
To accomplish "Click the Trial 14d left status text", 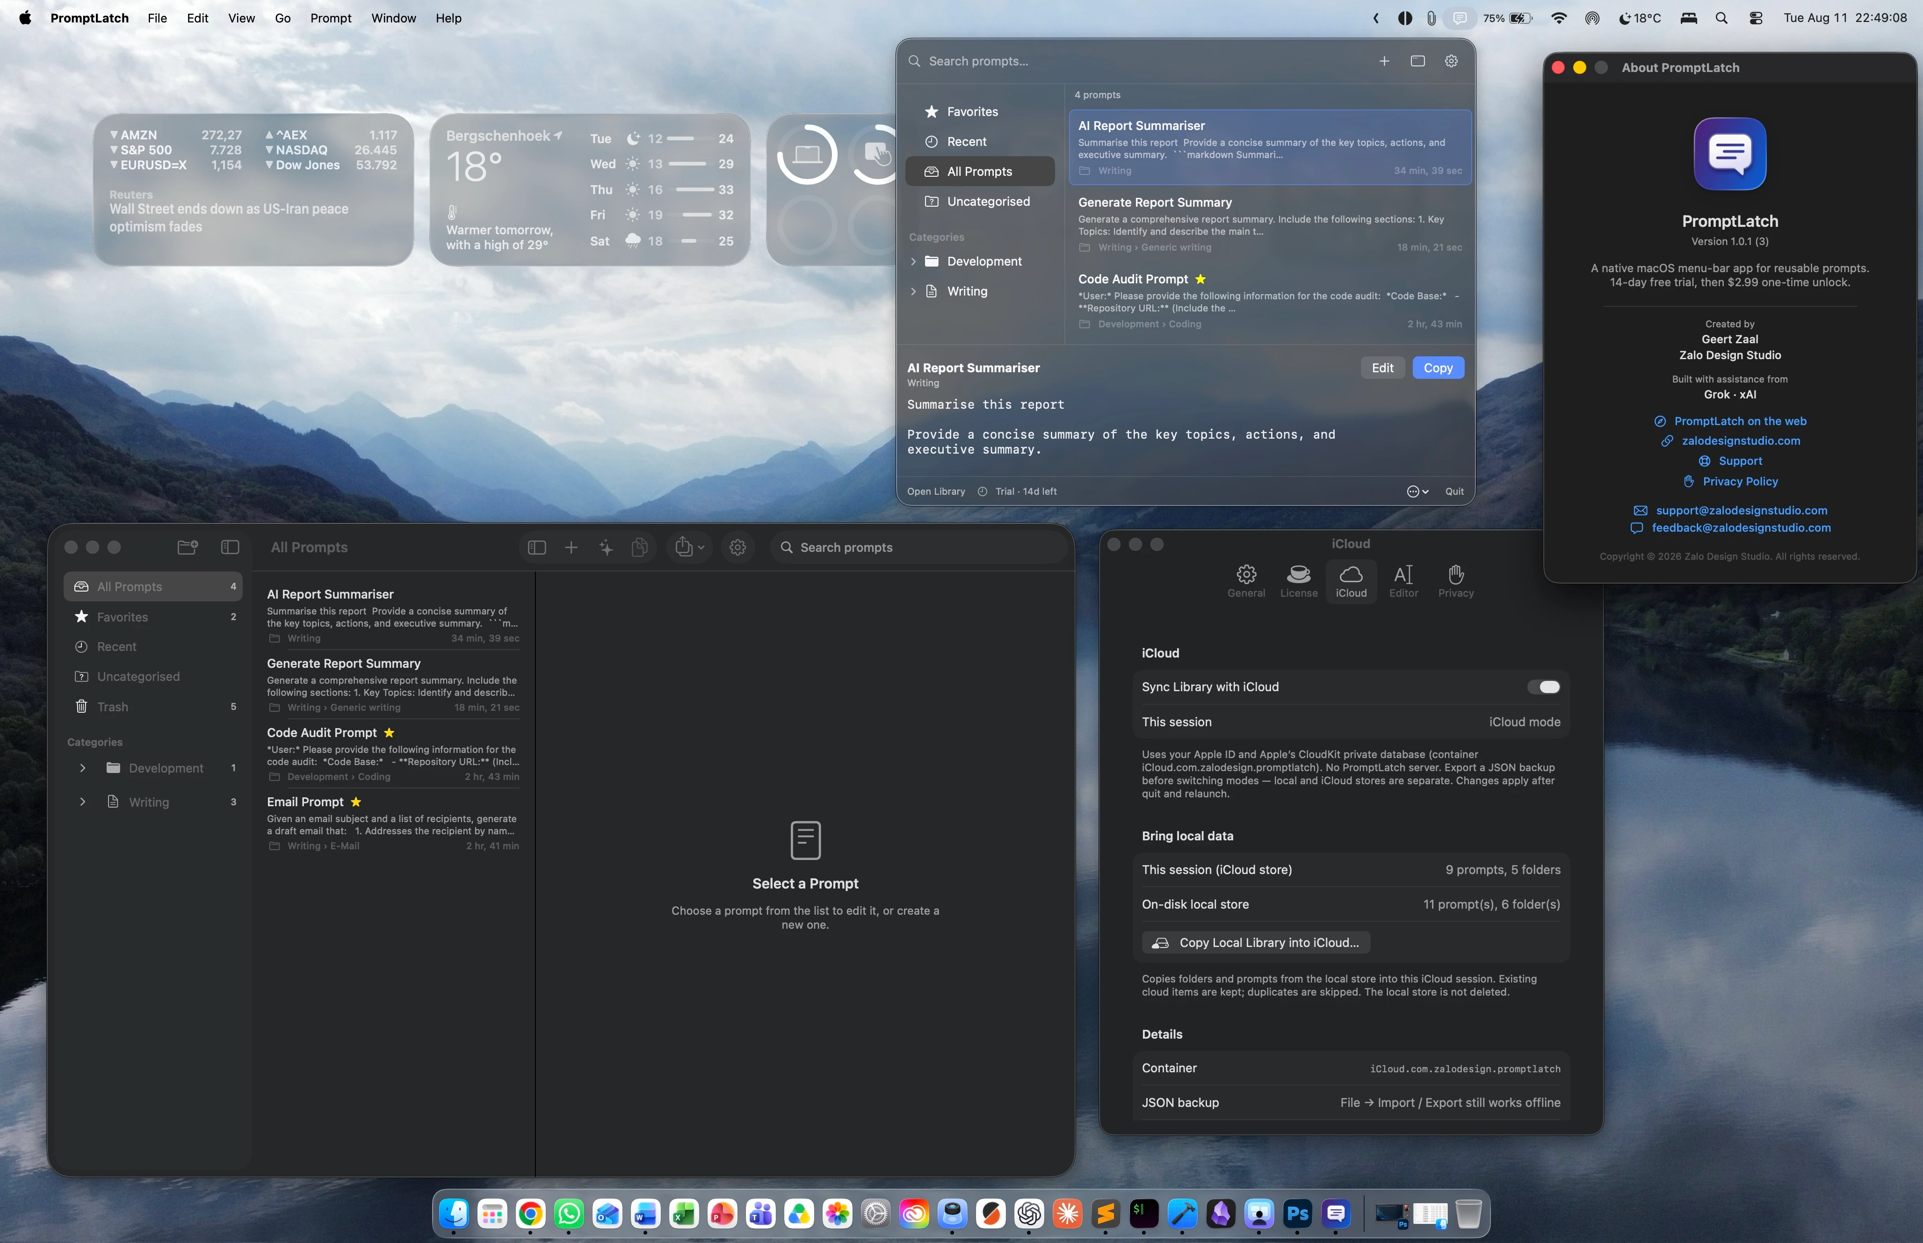I will point(1026,491).
